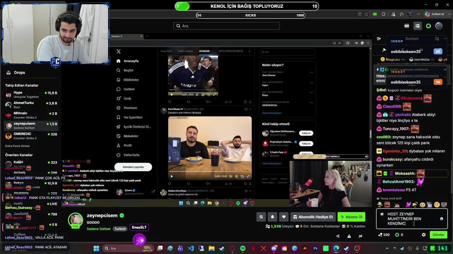
Task: Click Gönderi yayınla button on X
Action: (133, 167)
